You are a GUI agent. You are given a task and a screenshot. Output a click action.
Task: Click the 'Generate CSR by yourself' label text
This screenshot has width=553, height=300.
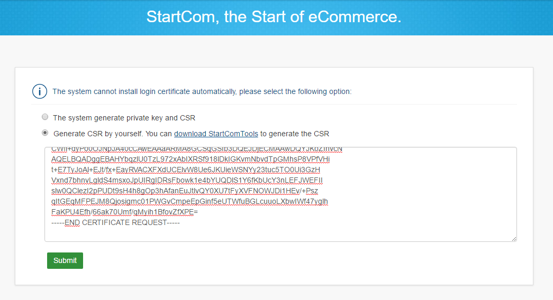tap(98, 134)
